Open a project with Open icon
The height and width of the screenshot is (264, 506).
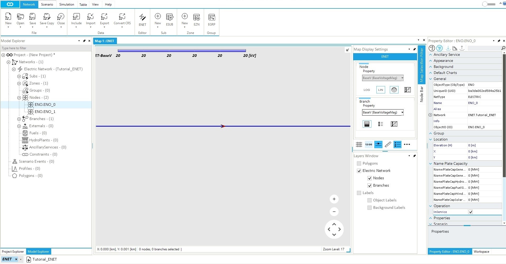pyautogui.click(x=20, y=17)
